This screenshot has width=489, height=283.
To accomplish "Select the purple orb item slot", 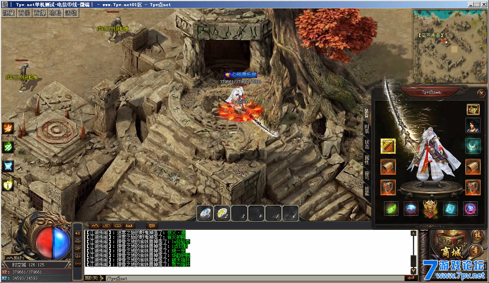I will (470, 209).
